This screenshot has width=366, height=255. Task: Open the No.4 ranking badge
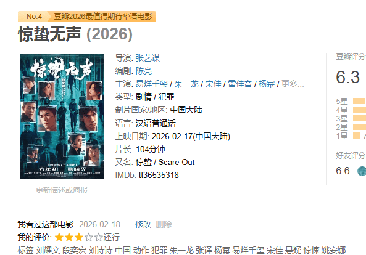point(34,17)
